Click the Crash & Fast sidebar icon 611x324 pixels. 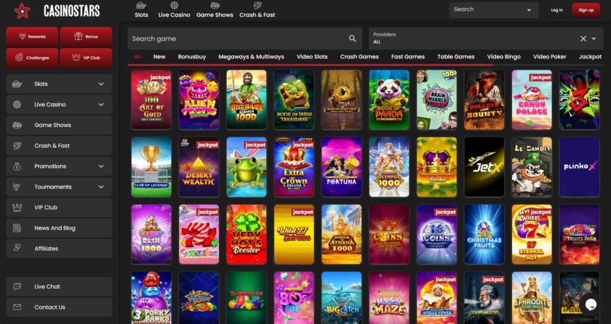(x=17, y=146)
